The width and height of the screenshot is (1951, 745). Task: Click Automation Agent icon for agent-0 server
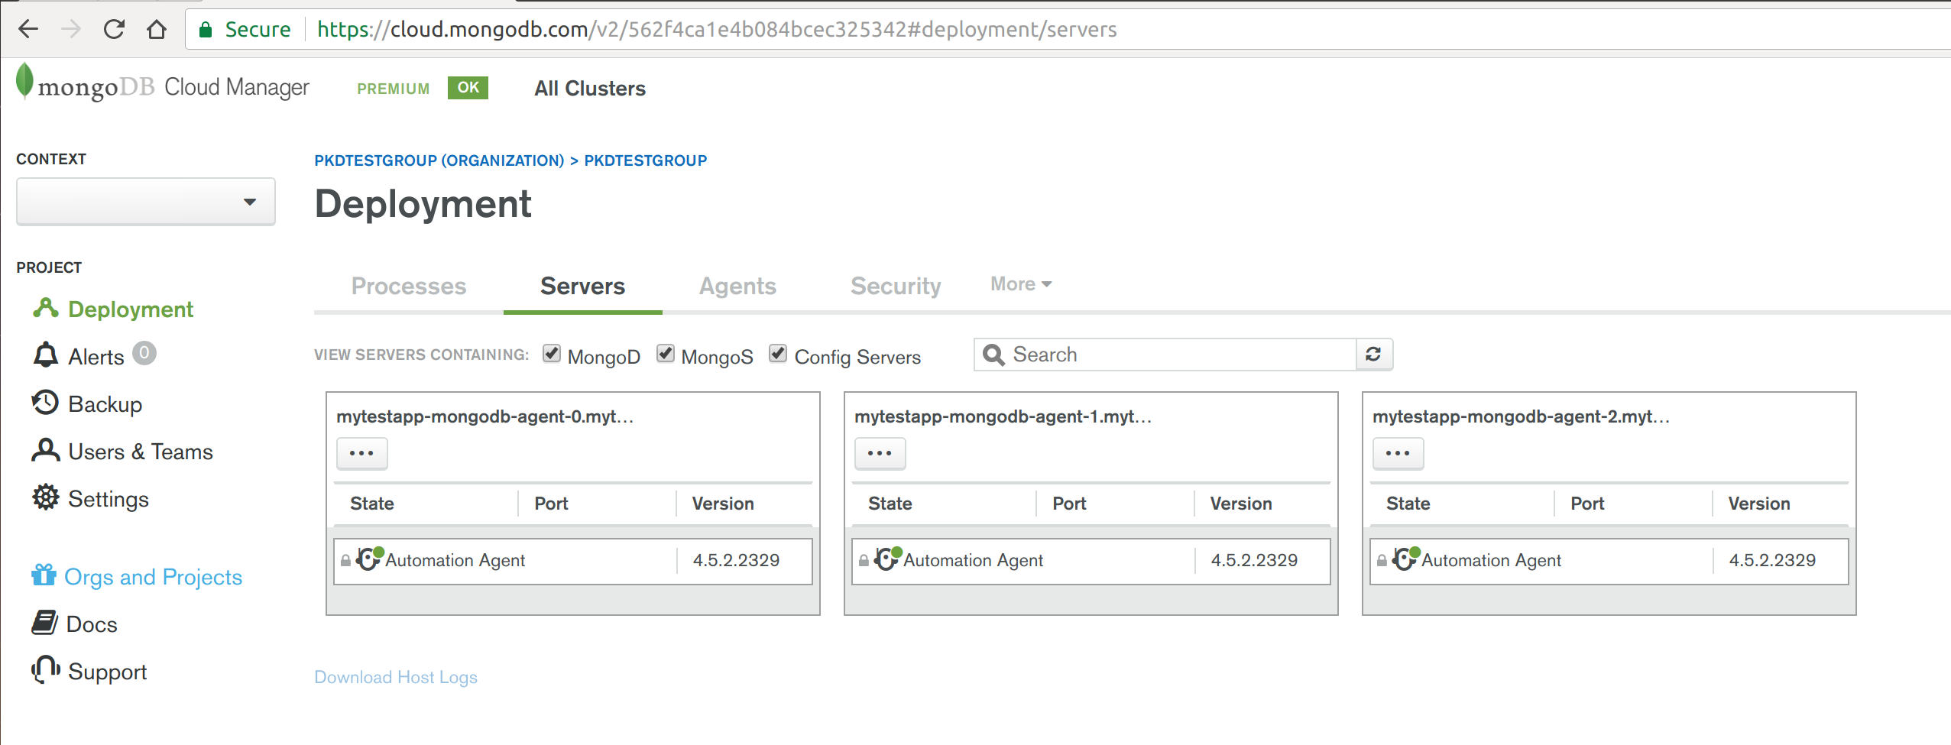(x=369, y=559)
